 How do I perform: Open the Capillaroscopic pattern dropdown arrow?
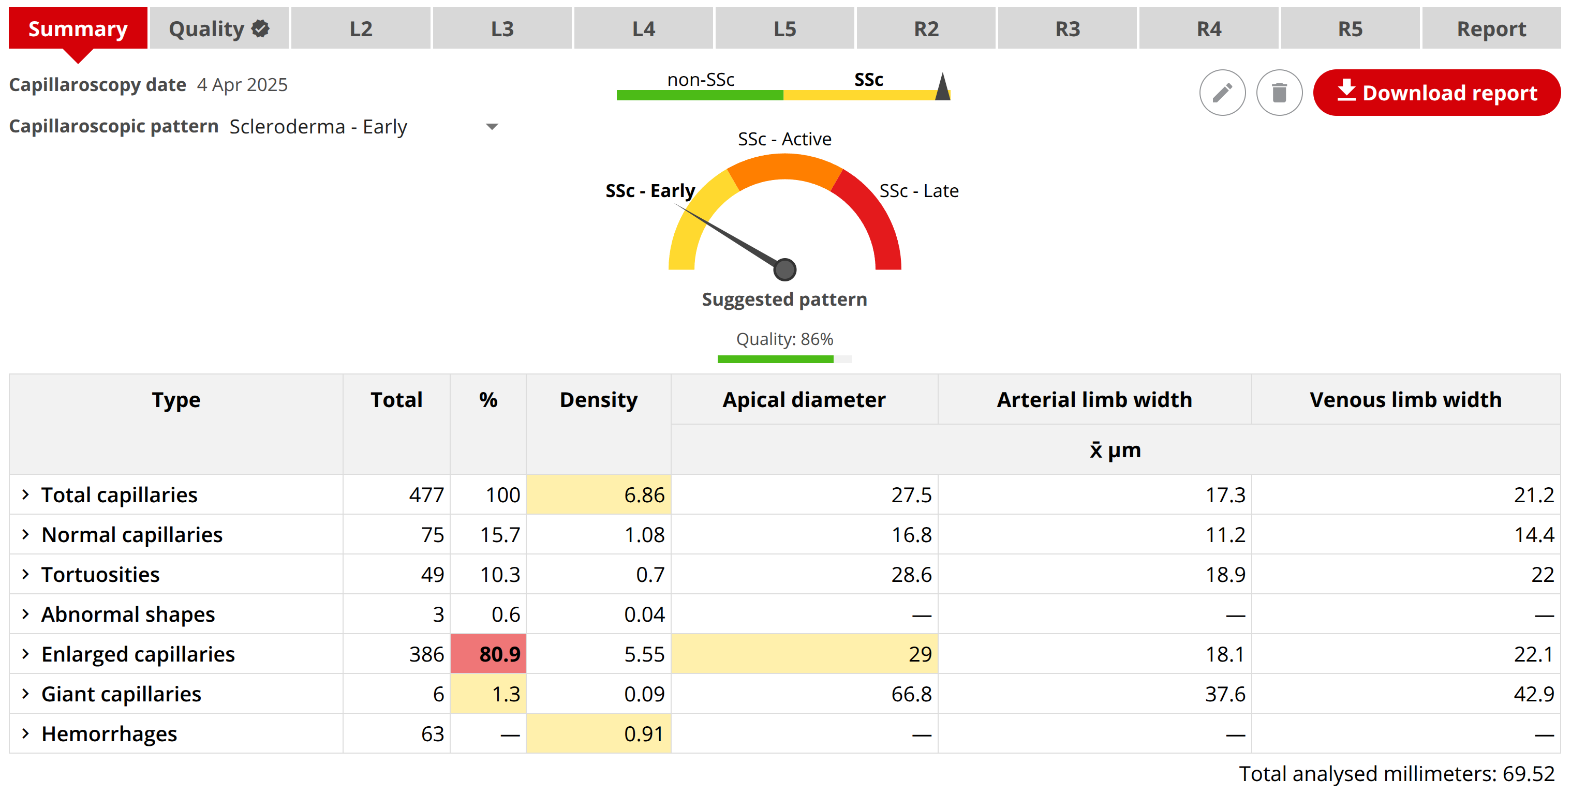click(x=492, y=127)
